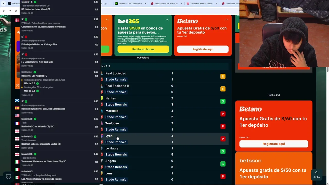Click the E result badge for Real Sociedad match
This screenshot has height=185, width=329.
coord(223,76)
